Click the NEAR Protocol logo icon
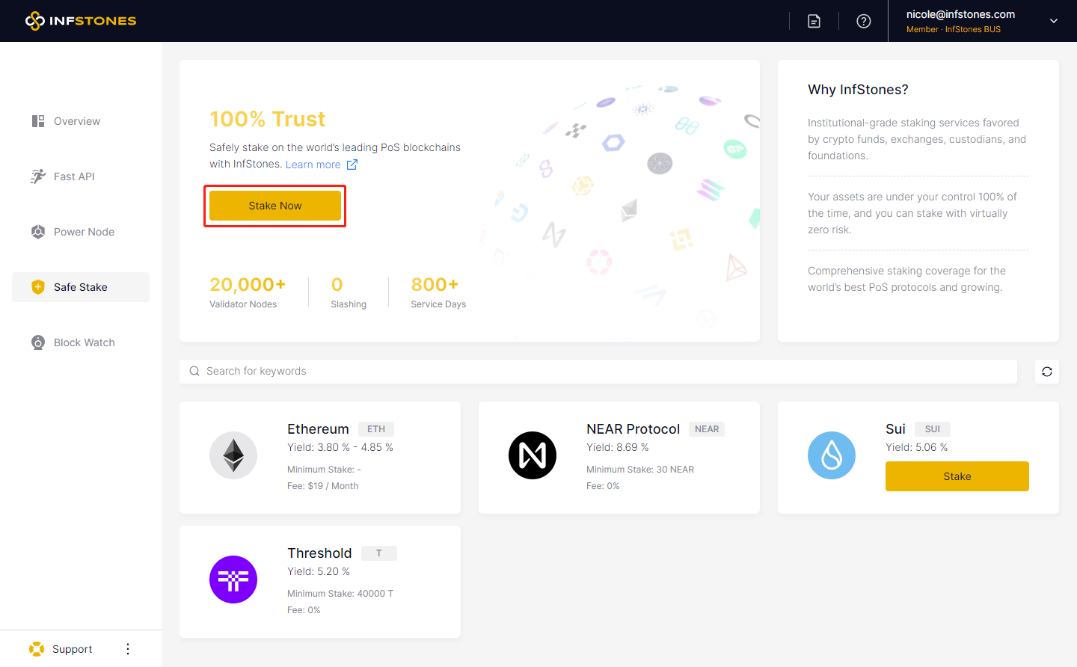 533,455
